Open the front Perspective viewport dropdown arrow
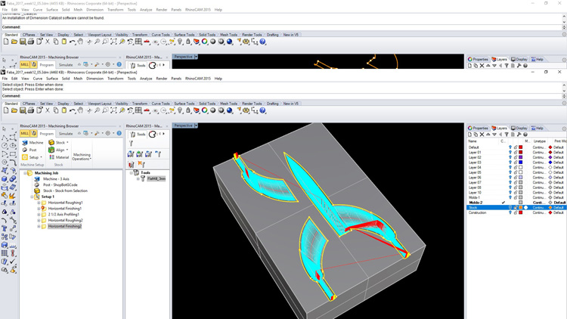Viewport: 567px width, 319px height. pyautogui.click(x=196, y=125)
